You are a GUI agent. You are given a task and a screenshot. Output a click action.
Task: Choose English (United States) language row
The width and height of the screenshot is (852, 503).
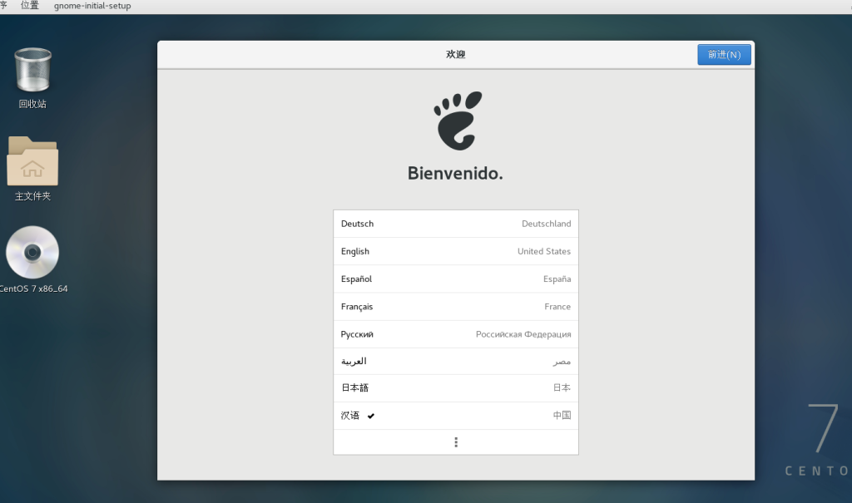[x=456, y=251]
